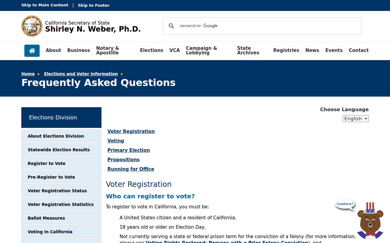The height and width of the screenshot is (243, 390).
Task: Open the Elections menu
Action: [x=151, y=50]
